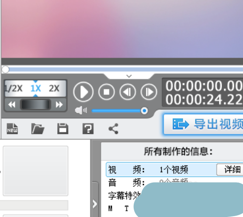Open help with question mark icon
The image size is (243, 217).
[88, 129]
